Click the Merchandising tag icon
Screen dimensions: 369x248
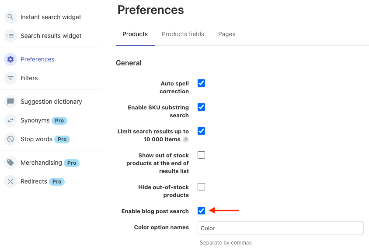coord(10,163)
